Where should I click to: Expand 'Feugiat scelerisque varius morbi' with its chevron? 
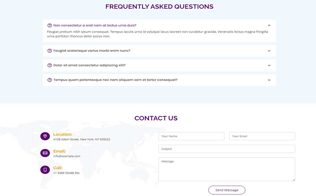(269, 51)
